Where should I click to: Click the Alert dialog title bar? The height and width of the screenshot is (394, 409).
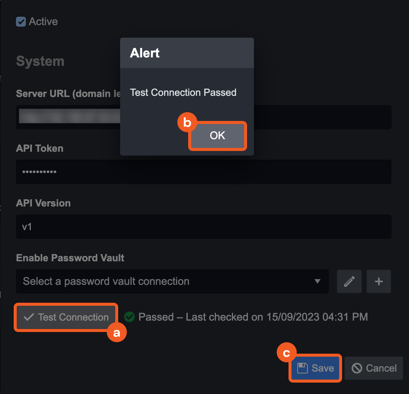[187, 53]
